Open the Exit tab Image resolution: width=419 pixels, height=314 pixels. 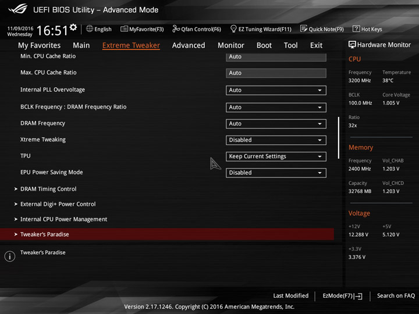pyautogui.click(x=316, y=45)
